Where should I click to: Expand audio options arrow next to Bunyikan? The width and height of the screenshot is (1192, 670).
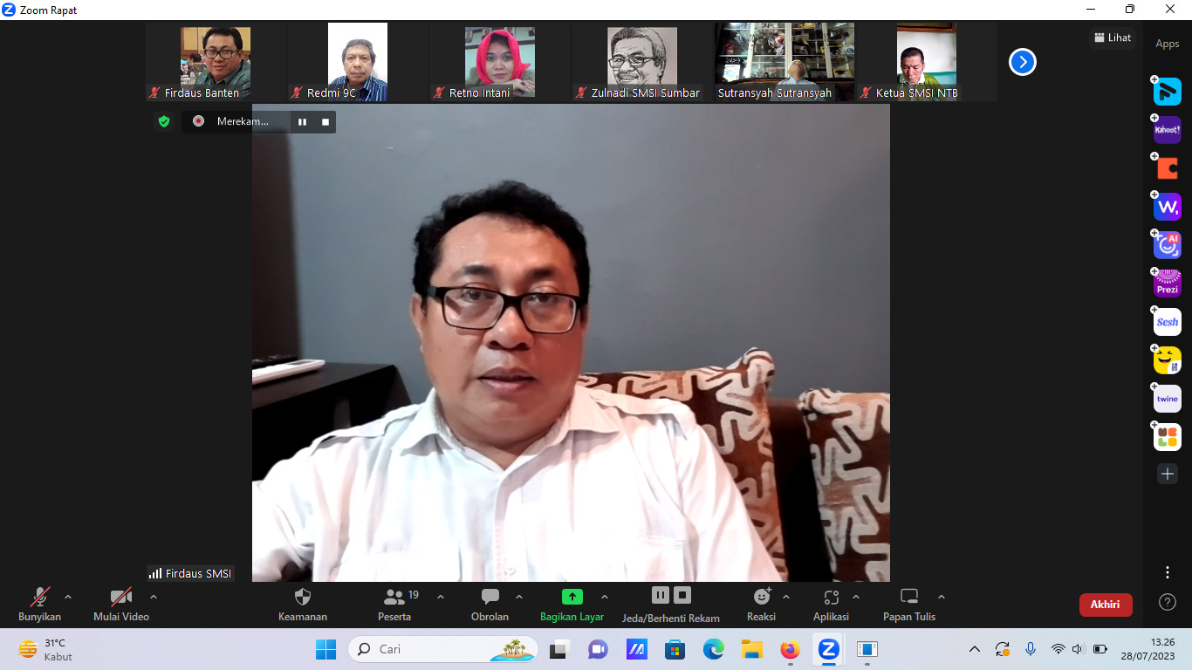pyautogui.click(x=68, y=598)
